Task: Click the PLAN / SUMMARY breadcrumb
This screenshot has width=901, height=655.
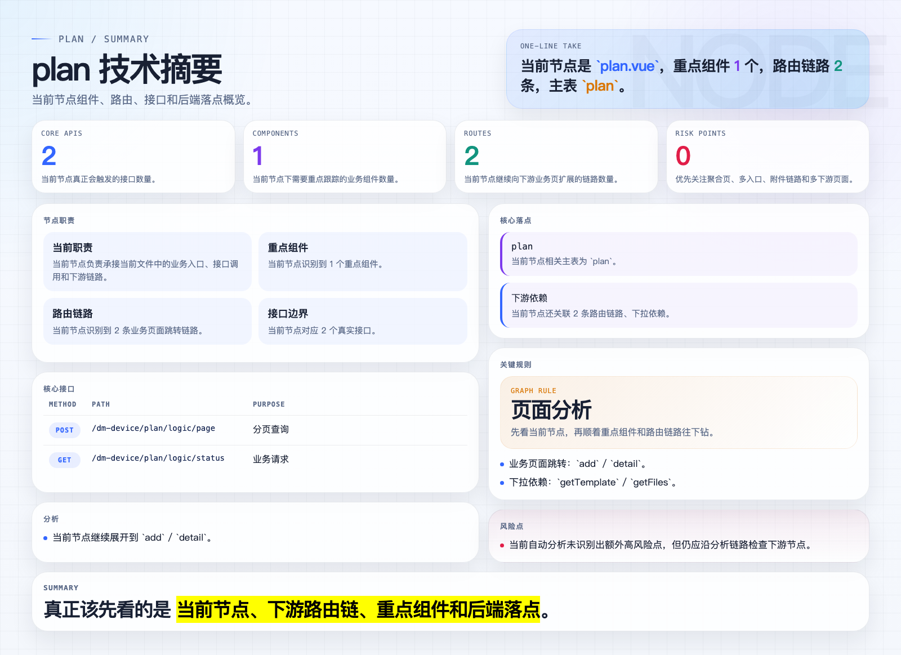Action: tap(104, 39)
